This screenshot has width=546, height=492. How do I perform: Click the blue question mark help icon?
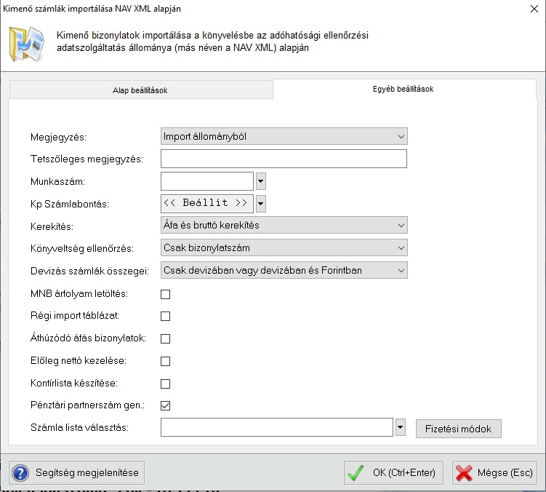(20, 473)
